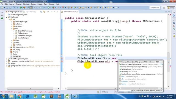
Task: Click the Windows Start orb
Action: [x=3, y=97]
